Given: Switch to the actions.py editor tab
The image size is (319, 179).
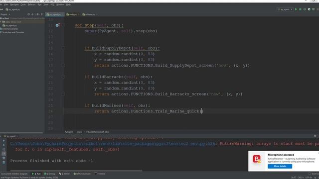Looking at the screenshot, I should (x=90, y=14).
